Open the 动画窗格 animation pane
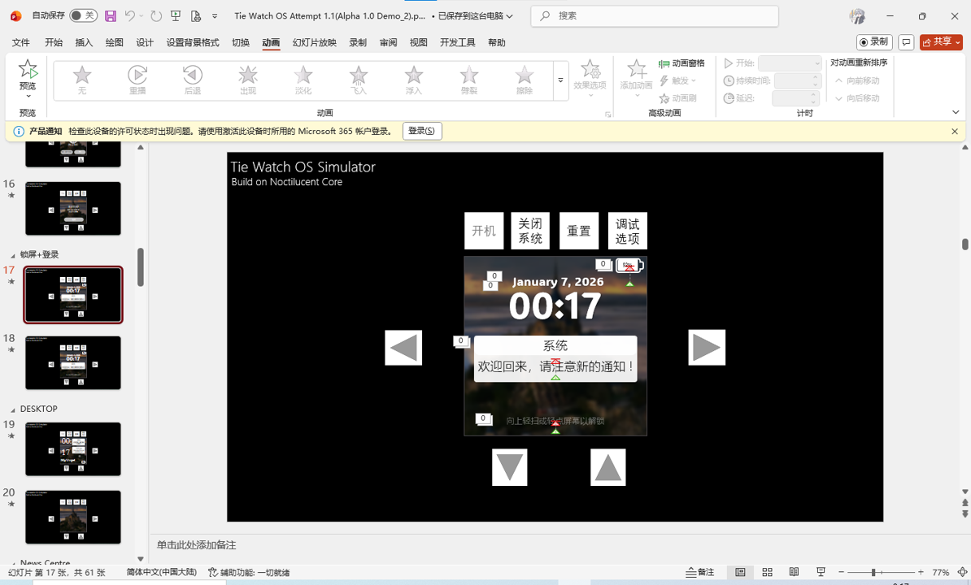Screen dimensions: 971x585 click(680, 63)
